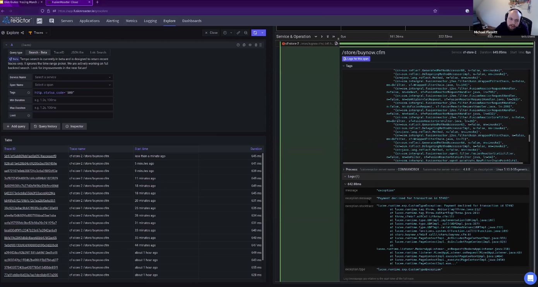Select the Search - Beta query type
The image size is (538, 287).
coord(38,52)
